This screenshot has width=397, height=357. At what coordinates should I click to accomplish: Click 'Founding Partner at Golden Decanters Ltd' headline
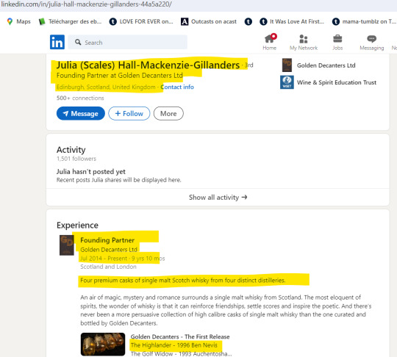120,76
